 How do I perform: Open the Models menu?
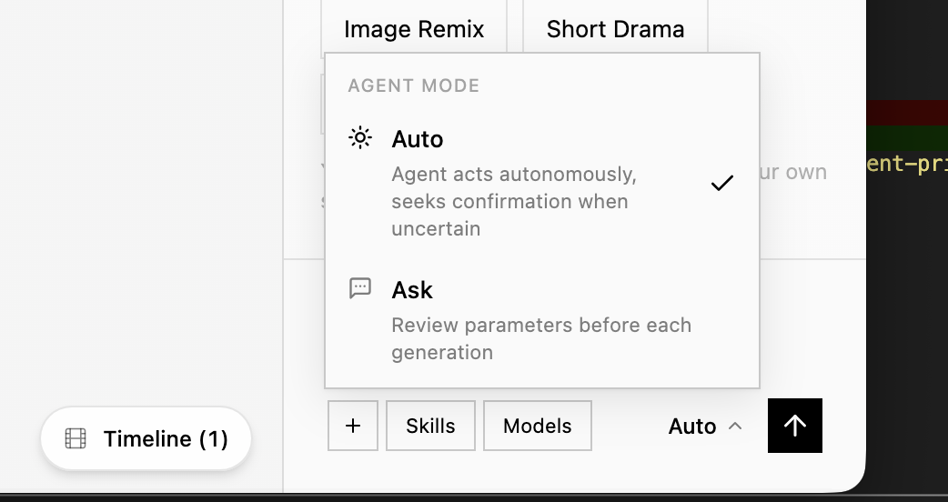(x=538, y=426)
